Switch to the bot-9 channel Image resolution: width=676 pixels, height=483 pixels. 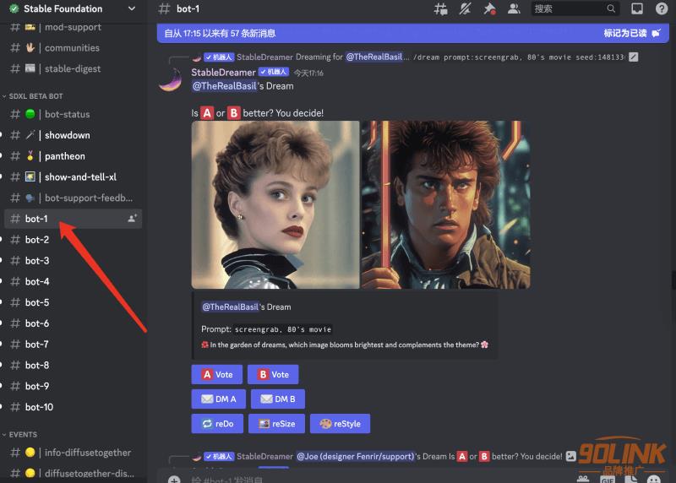point(74,386)
